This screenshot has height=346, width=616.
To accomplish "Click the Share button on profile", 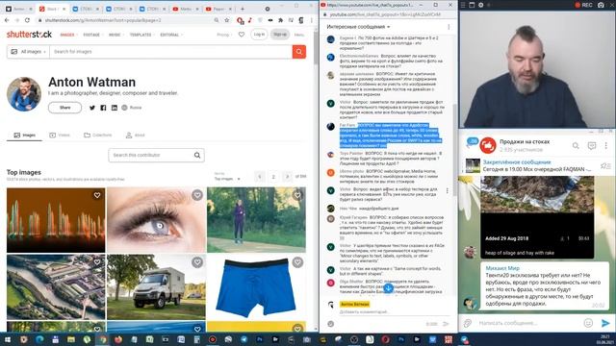I will [64, 108].
